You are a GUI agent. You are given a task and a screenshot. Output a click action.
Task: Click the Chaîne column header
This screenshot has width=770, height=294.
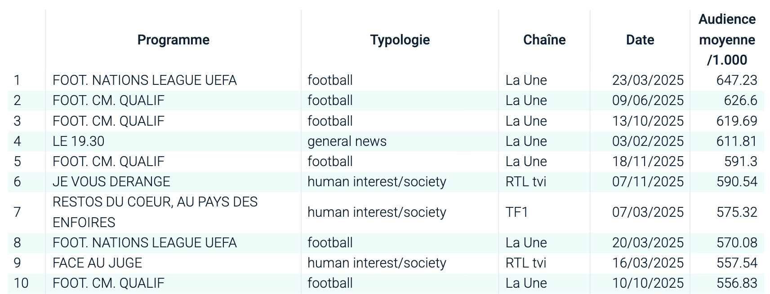point(544,40)
